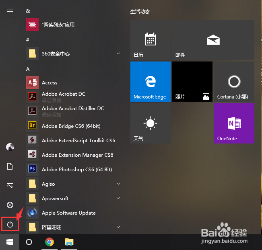
Task: Open the Reading List app red icon
Action: click(32, 25)
